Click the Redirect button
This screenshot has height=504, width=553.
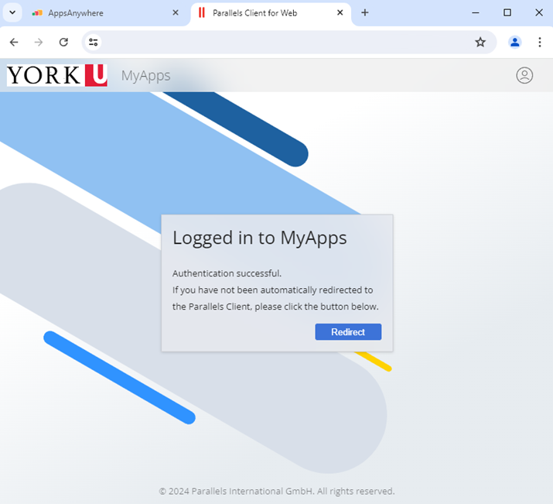coord(348,332)
